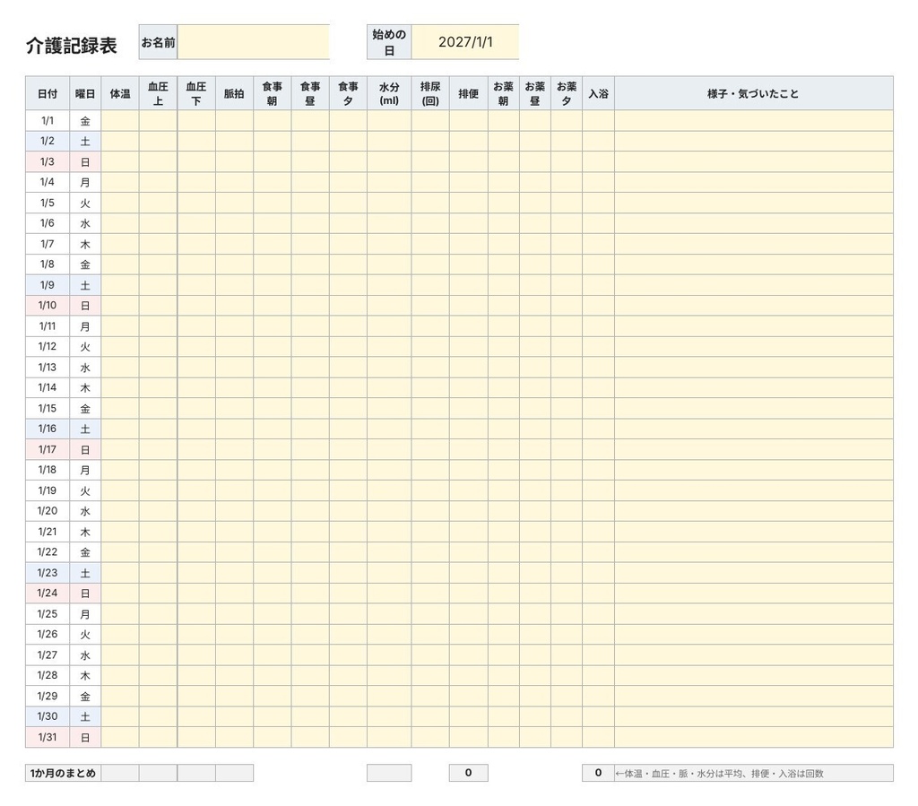The image size is (918, 806).
Task: Click the 排便 cell for 1/18
Action: (468, 470)
